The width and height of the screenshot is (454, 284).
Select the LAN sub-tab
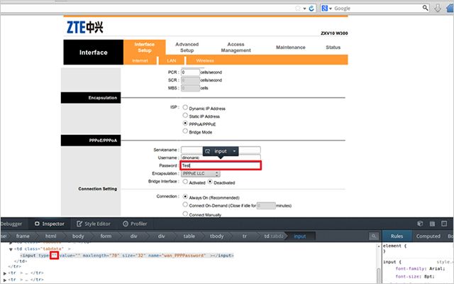point(172,60)
